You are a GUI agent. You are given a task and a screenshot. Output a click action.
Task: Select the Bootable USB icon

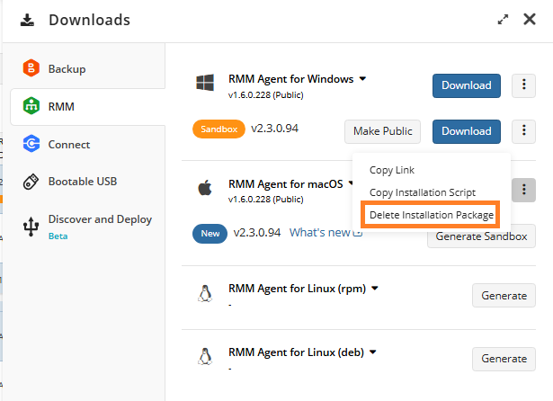(x=31, y=182)
